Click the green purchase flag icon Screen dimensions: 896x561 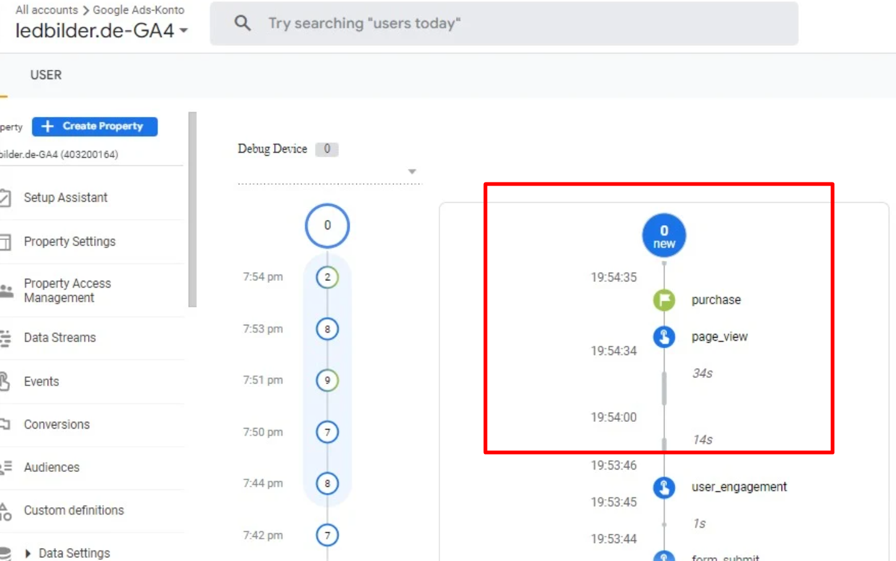pos(664,300)
